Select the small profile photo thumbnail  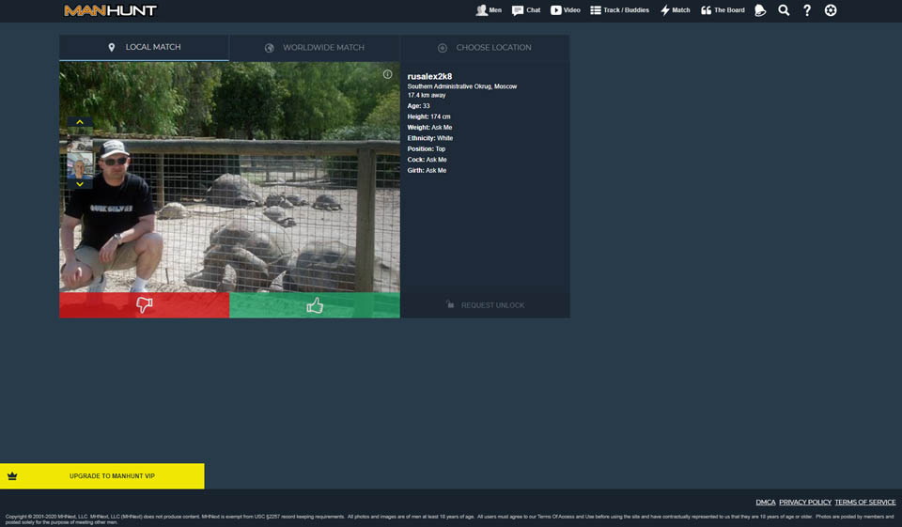[80, 166]
